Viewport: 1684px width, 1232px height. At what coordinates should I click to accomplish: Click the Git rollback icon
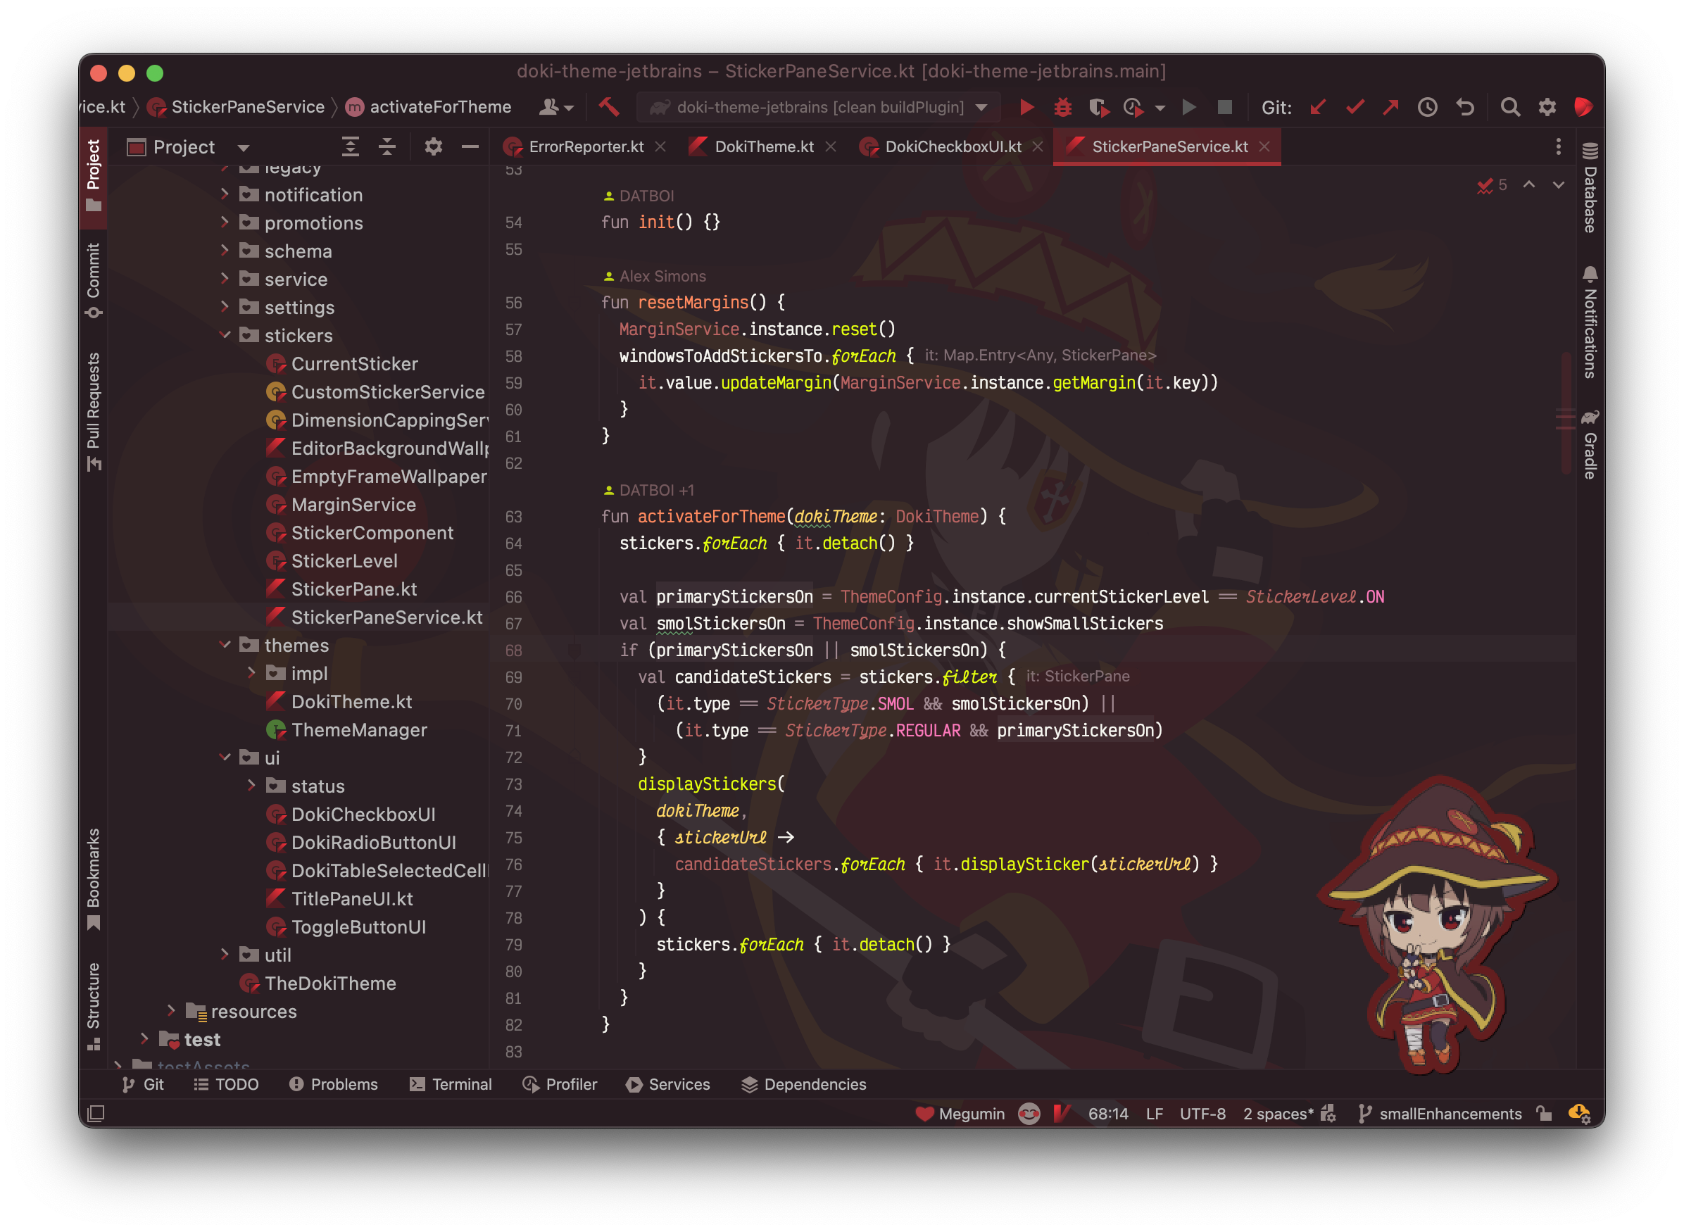(x=1465, y=106)
